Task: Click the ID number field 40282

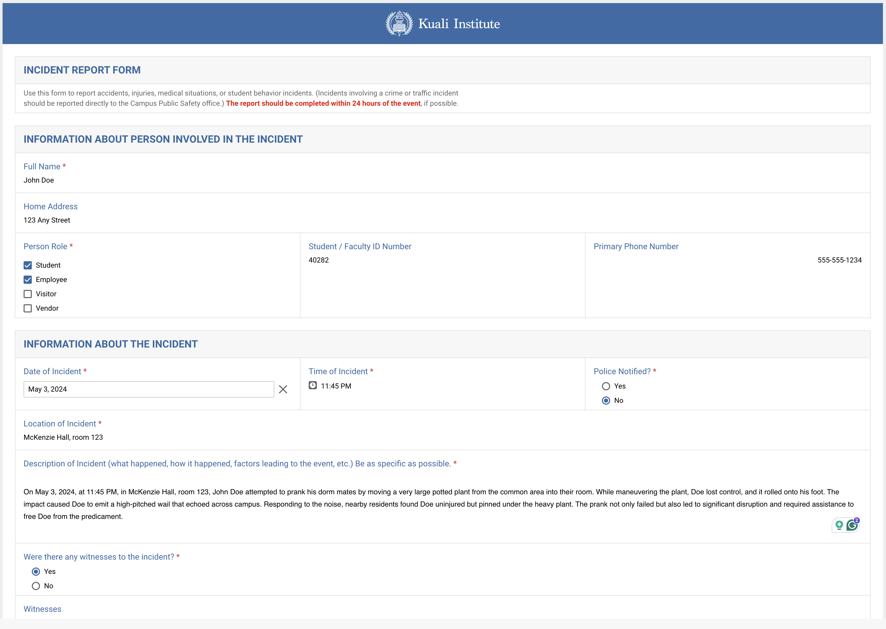Action: [x=319, y=260]
